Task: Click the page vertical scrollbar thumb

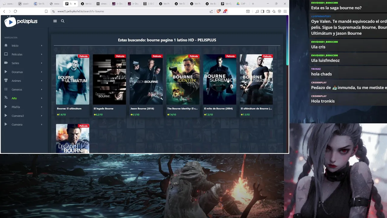Action: 287,40
